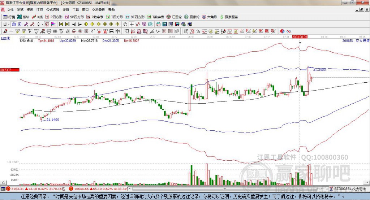The image size is (370, 200).
Task: Open the 9T四方形 tool
Action: click(x=135, y=17)
